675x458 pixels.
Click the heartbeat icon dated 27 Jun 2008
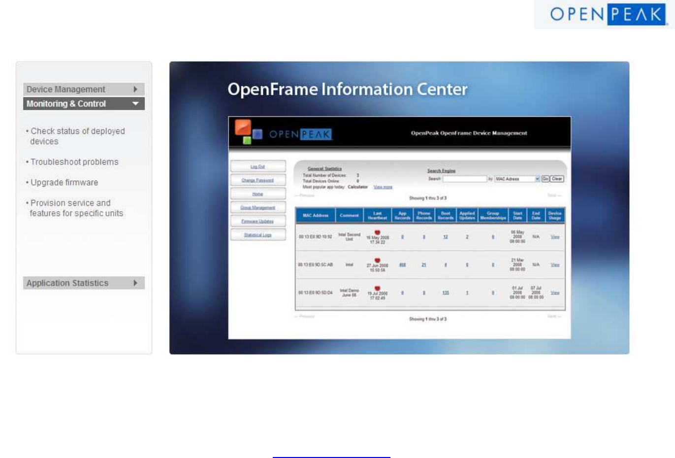(378, 261)
